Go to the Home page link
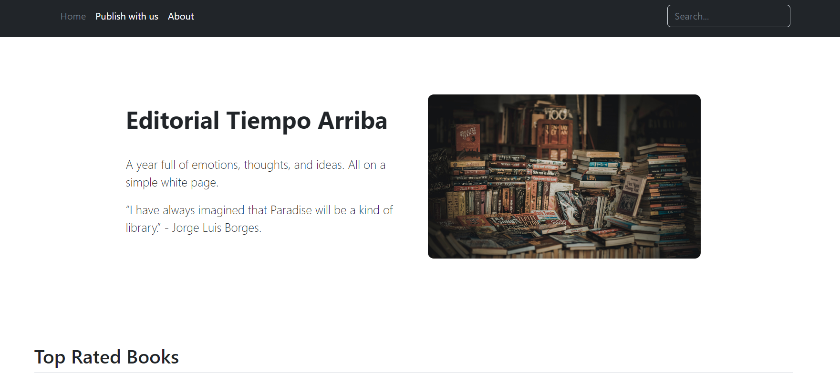 pos(73,16)
